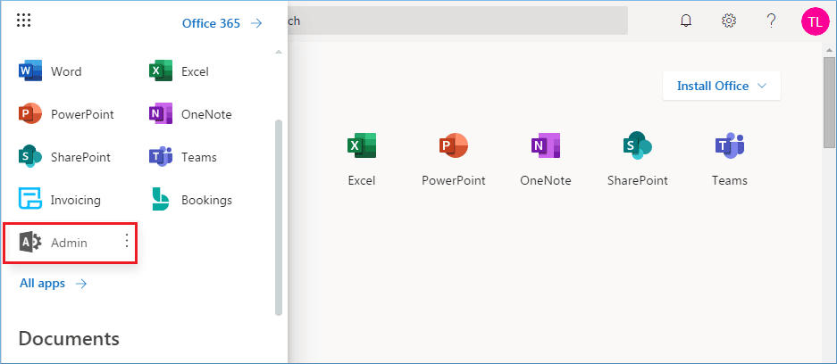This screenshot has height=364, width=837.
Task: Open SharePoint from the app launcher panel
Action: (x=64, y=157)
